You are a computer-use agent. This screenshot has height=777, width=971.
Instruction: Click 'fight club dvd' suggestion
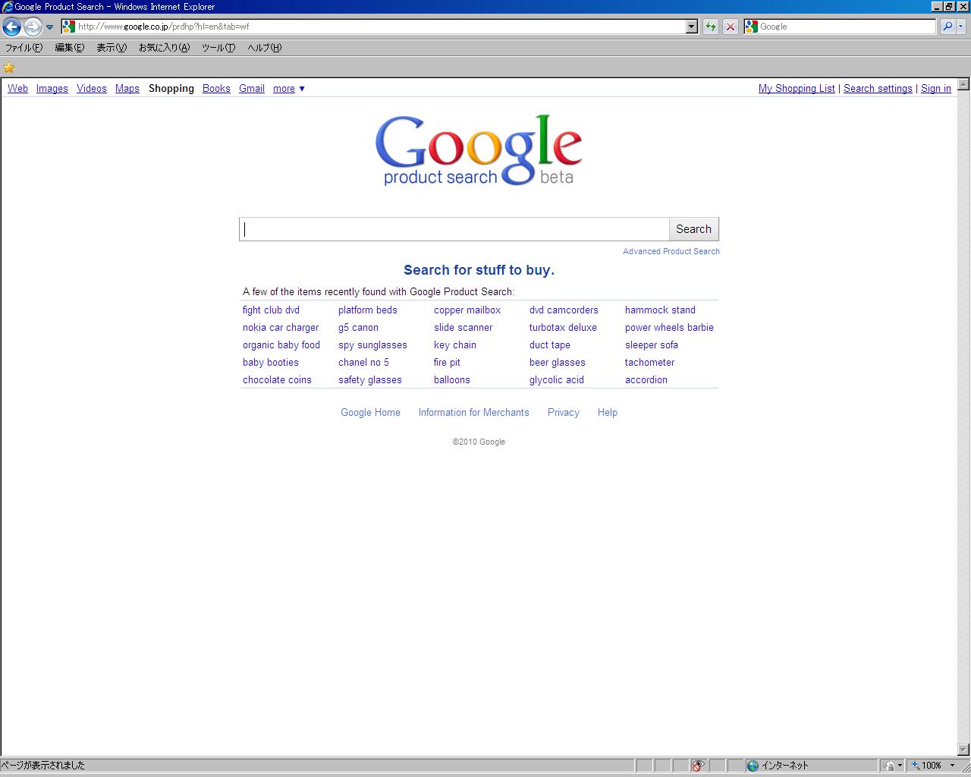pyautogui.click(x=271, y=310)
